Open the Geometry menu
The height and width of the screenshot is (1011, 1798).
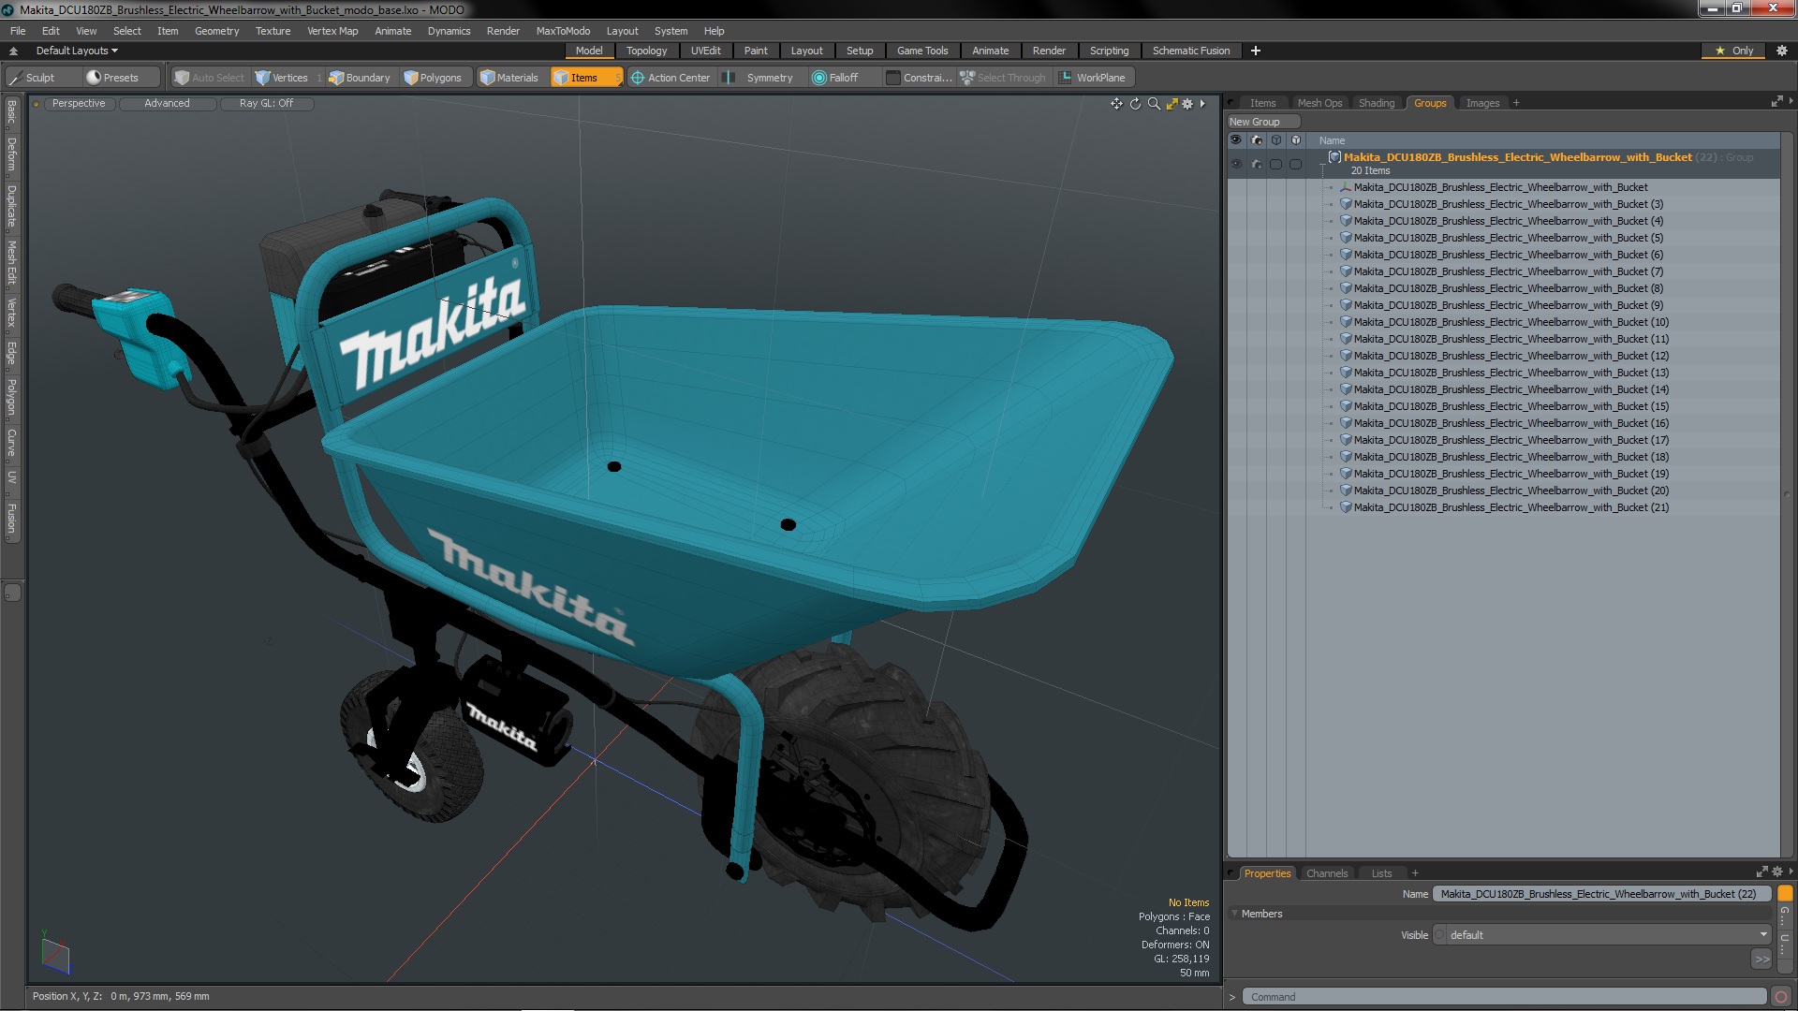point(216,31)
